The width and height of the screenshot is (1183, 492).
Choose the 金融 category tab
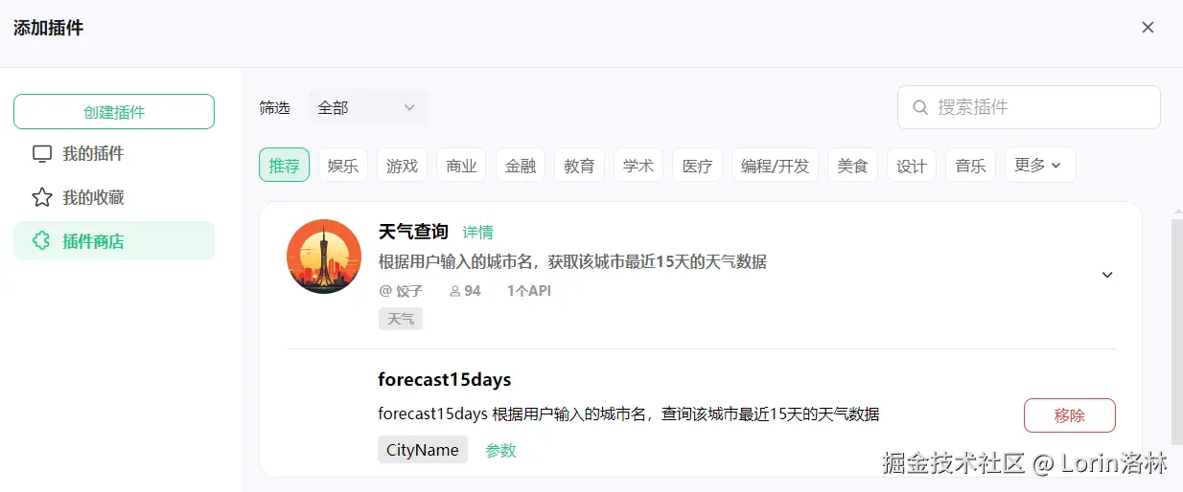pos(521,166)
